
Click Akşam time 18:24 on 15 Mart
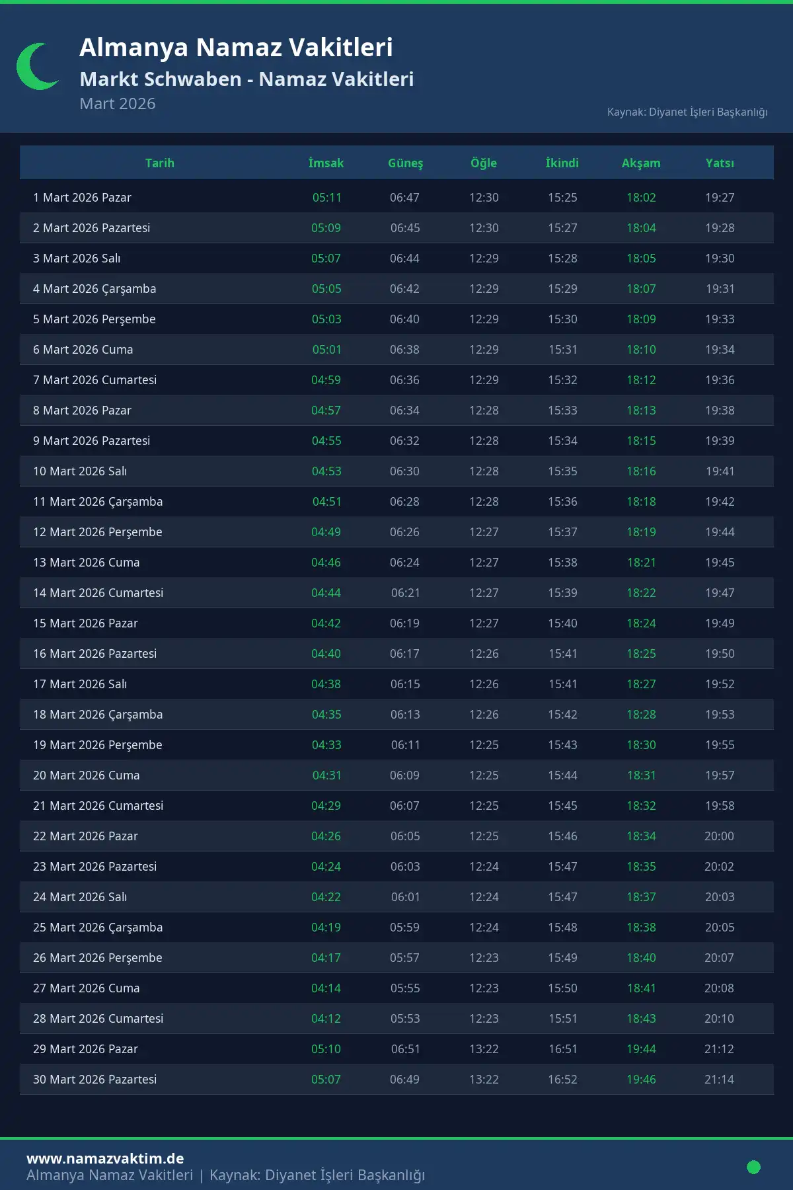(x=641, y=623)
